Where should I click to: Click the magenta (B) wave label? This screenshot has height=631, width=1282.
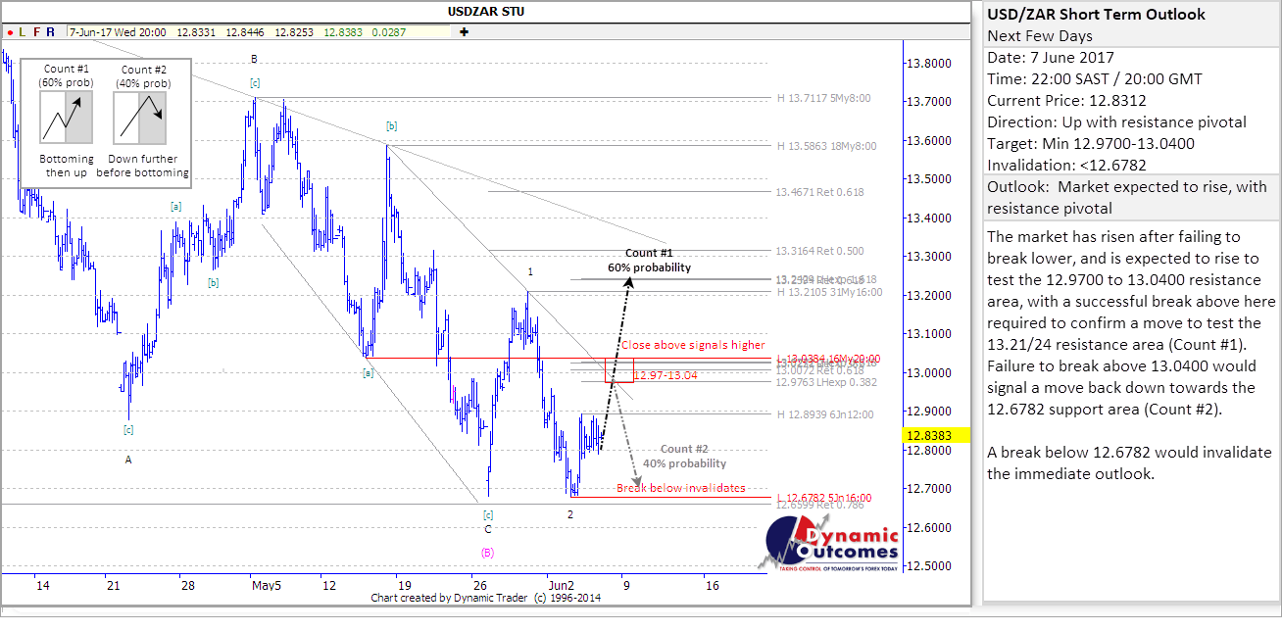pyautogui.click(x=487, y=553)
